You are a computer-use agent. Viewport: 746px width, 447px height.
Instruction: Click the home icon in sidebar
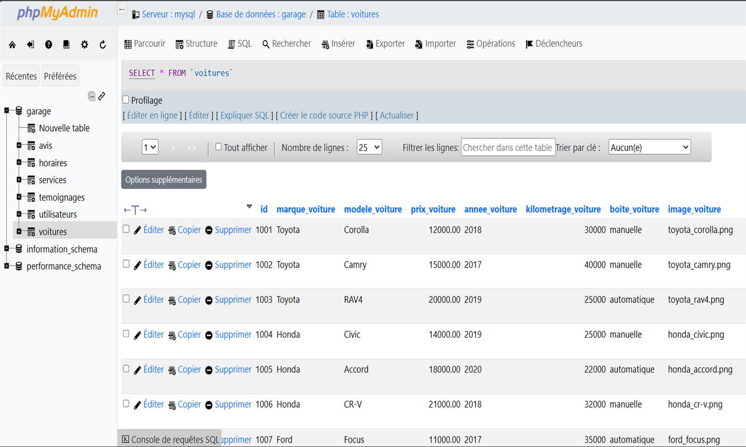click(x=12, y=45)
